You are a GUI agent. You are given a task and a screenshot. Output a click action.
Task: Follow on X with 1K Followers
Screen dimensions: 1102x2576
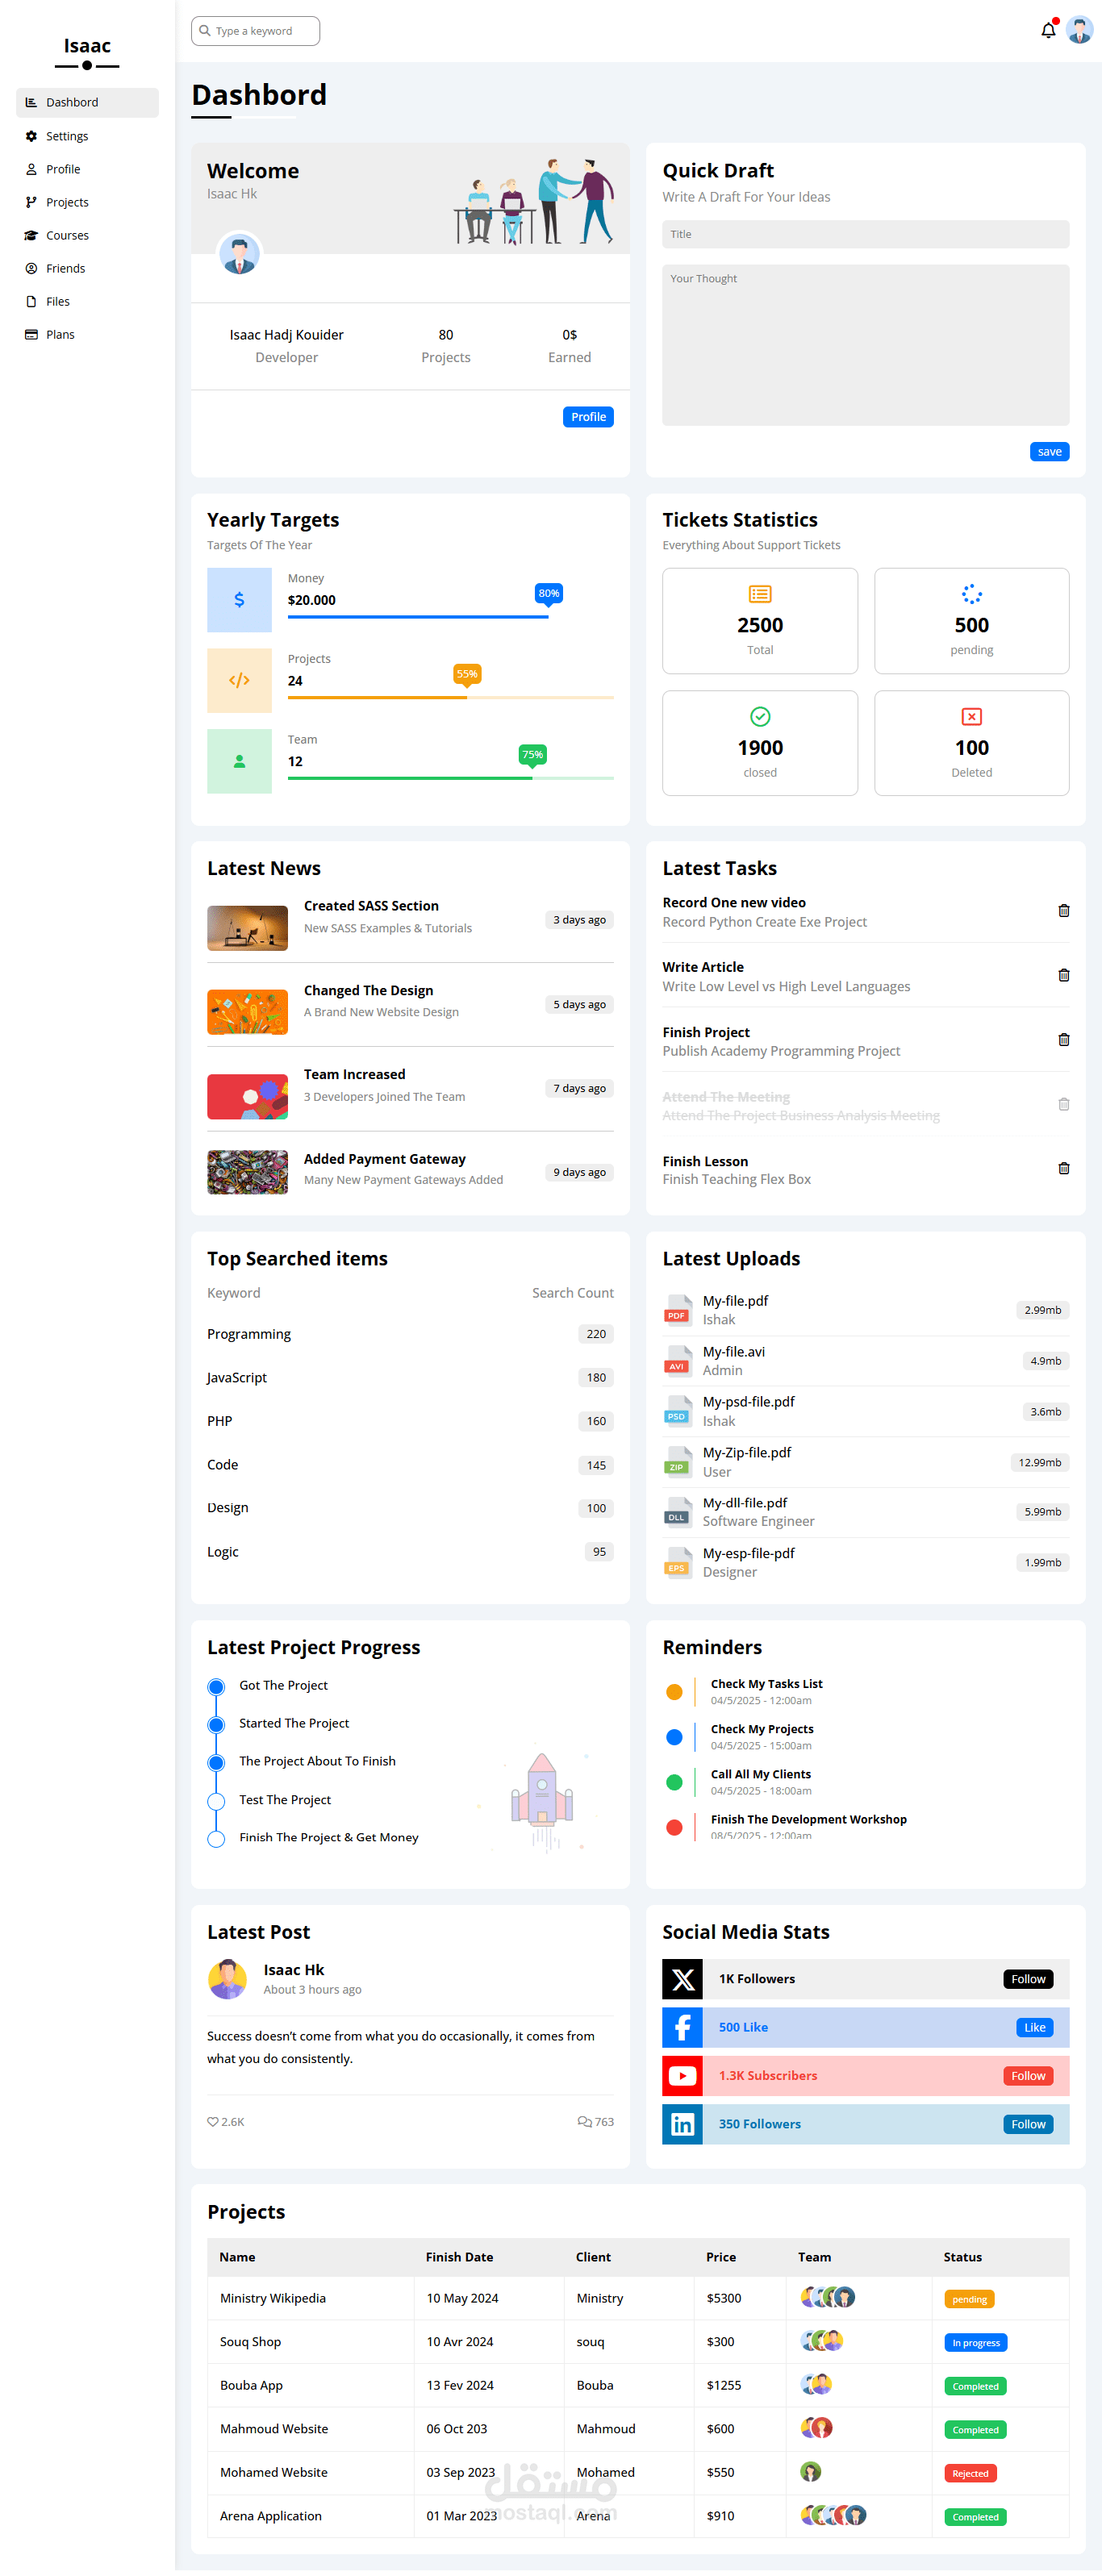(1028, 1979)
